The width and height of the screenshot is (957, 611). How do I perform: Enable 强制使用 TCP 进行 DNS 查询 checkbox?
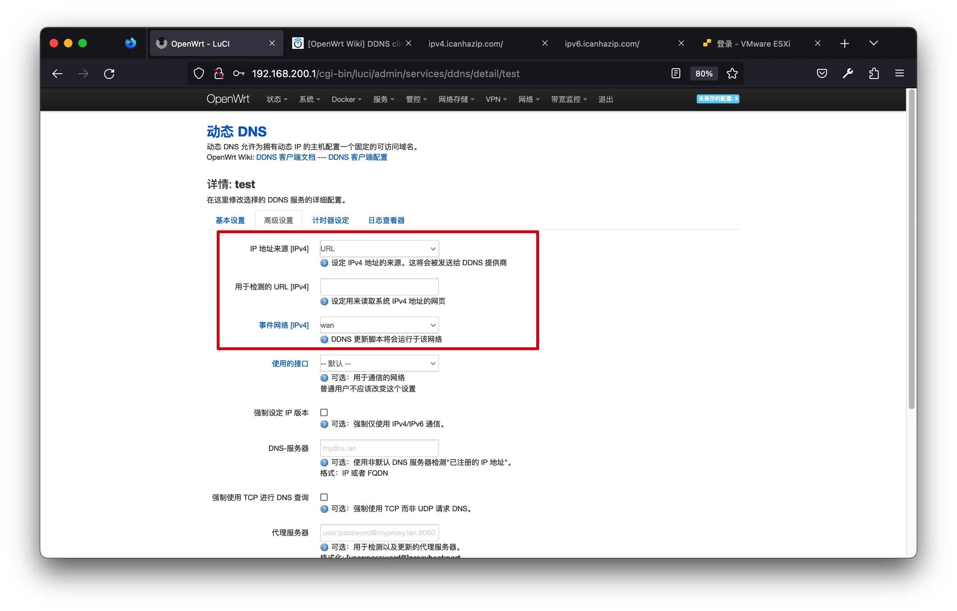[x=324, y=497]
